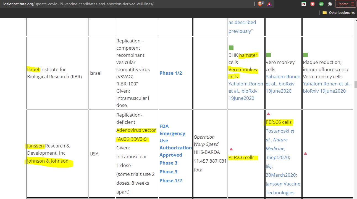The height and width of the screenshot is (199, 357).
Task: Click the red triangle in Janssen's last column
Action: point(306,154)
